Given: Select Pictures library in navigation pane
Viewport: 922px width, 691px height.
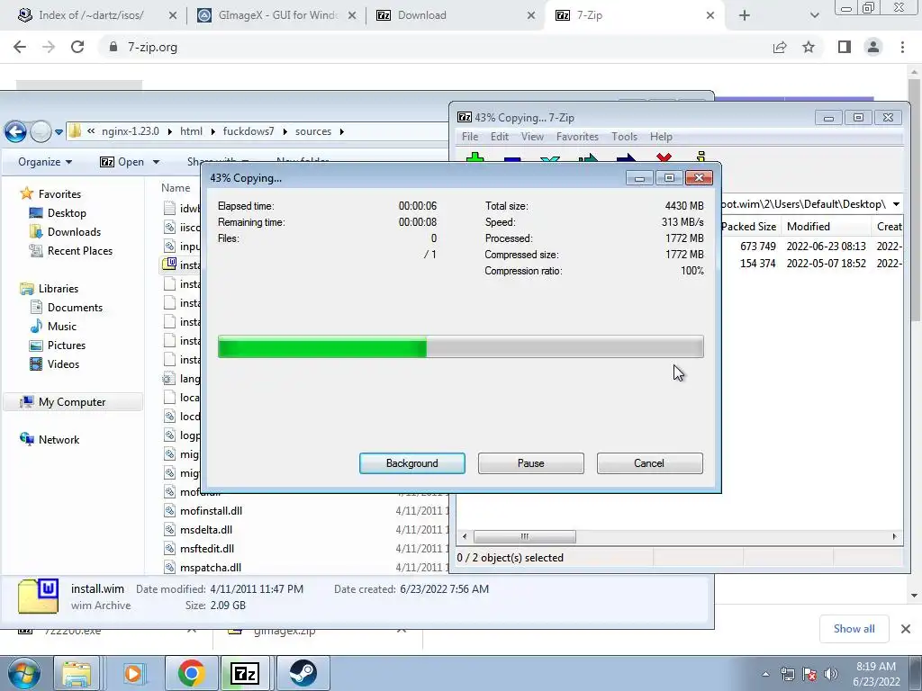Looking at the screenshot, I should pyautogui.click(x=66, y=345).
